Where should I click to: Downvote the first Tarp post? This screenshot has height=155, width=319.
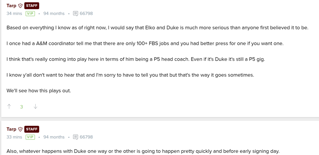[x=35, y=107]
